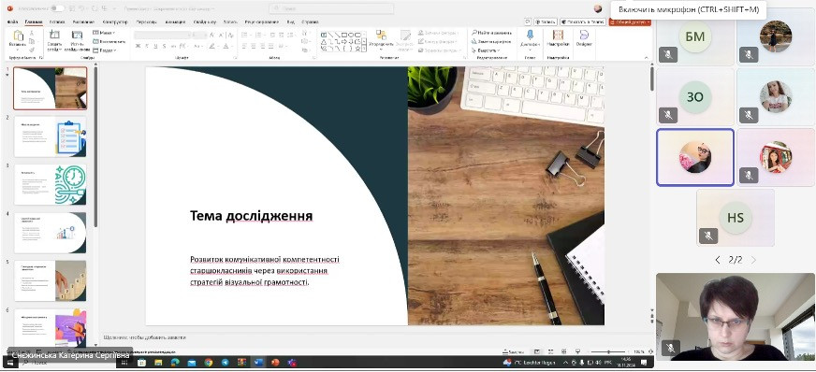This screenshot has height=372, width=816.
Task: Toggle the Notes pane in status bar
Action: pos(513,351)
